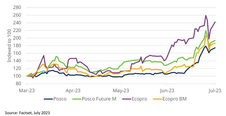This screenshot has width=226, height=116.
Task: Click the Ecopro peak near 260
Action: click(x=206, y=15)
